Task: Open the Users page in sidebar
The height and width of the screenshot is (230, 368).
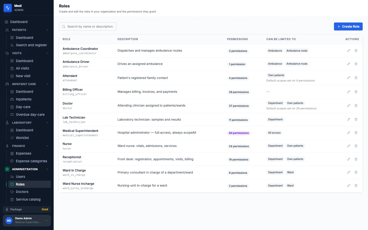Action: pos(30,177)
